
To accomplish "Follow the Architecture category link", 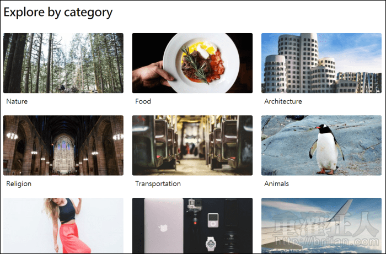I will pos(283,101).
